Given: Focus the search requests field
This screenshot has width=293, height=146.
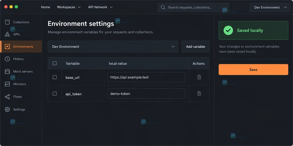Looking at the screenshot, I should point(193,7).
